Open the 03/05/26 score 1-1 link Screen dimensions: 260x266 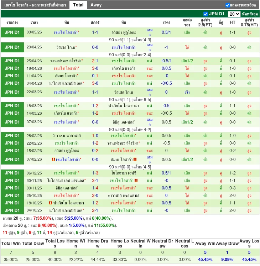pos(95,32)
